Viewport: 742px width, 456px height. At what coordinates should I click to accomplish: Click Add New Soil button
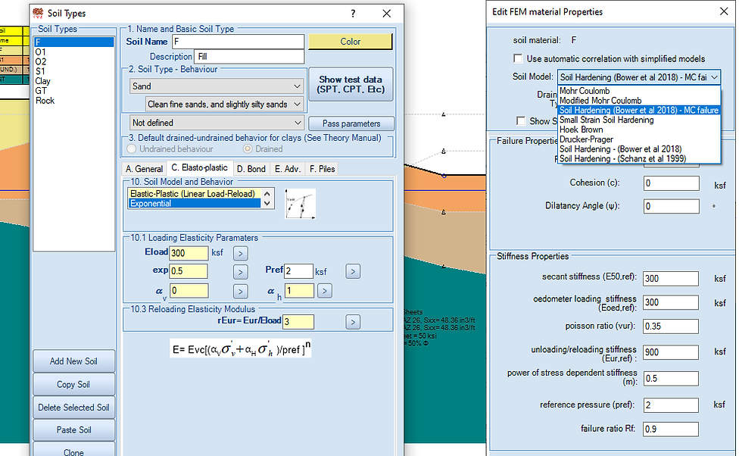pos(74,361)
